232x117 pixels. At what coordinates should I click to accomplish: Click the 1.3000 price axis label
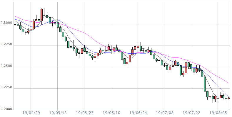tap(6, 23)
